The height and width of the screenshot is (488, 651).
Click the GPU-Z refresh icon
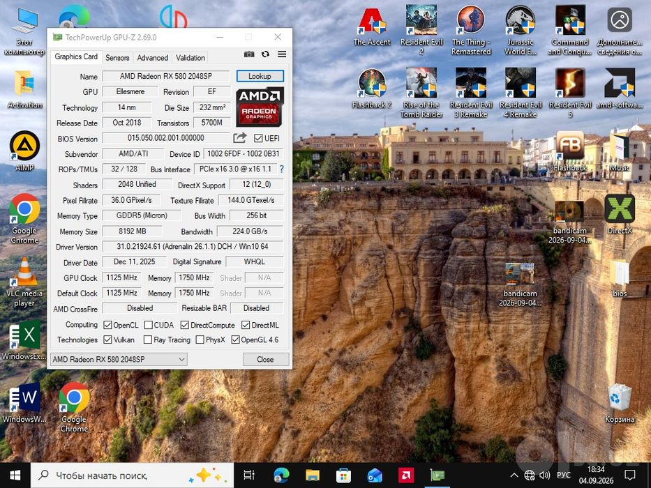(x=265, y=54)
